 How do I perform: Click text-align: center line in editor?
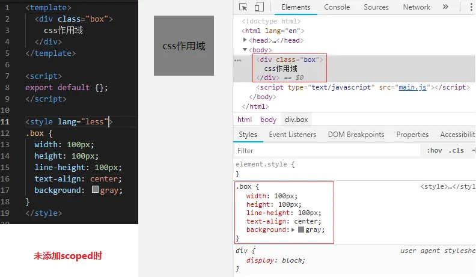78,178
